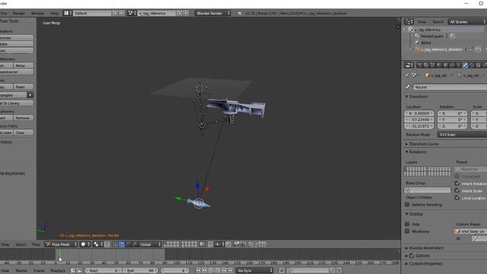487x274 pixels.
Task: Jump to timeline start frame
Action: (198, 271)
